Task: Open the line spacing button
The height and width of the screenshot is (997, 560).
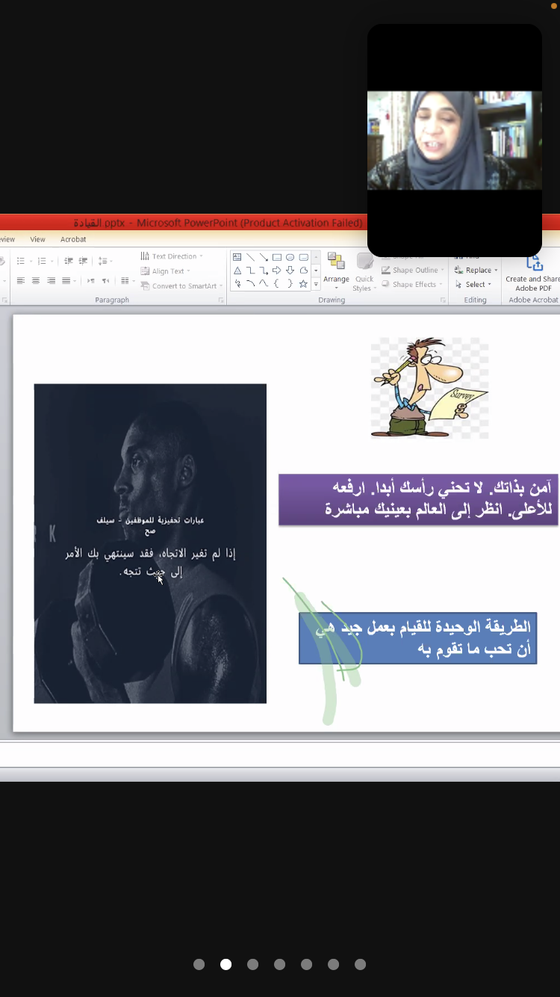Action: [x=104, y=261]
